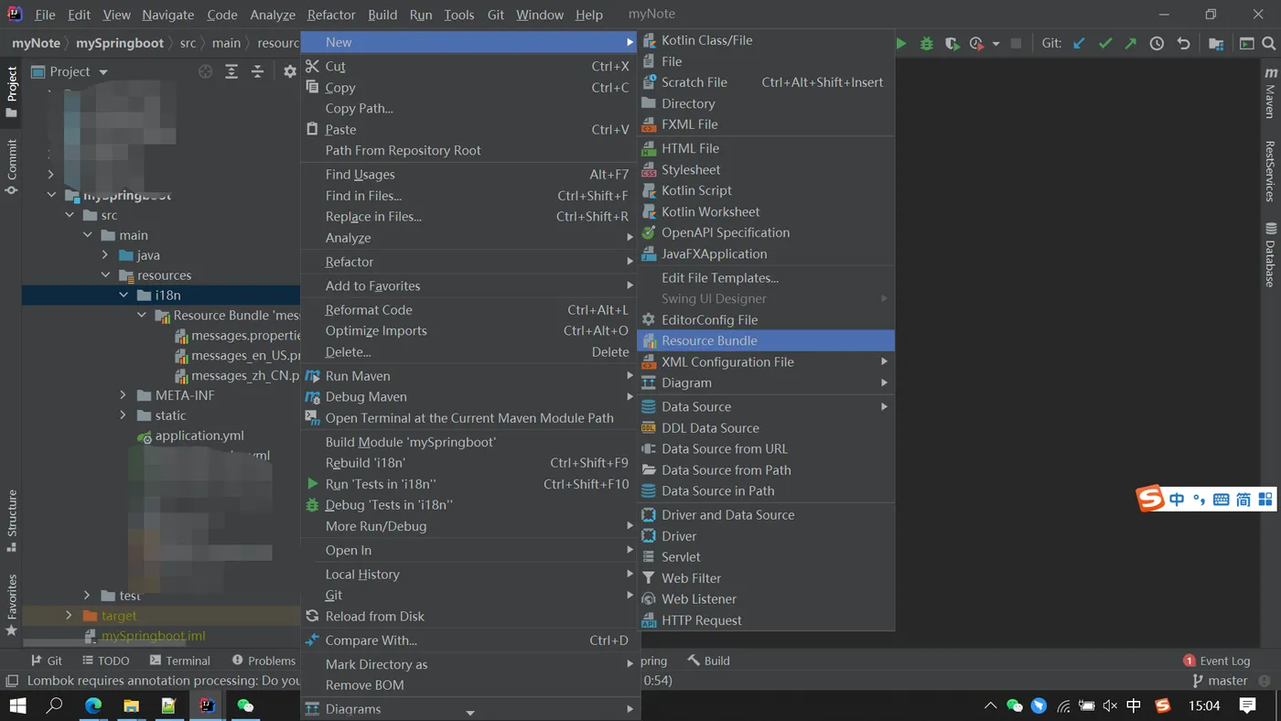The image size is (1281, 721).
Task: Run with Coverage using the shield icon
Action: pyautogui.click(x=952, y=43)
